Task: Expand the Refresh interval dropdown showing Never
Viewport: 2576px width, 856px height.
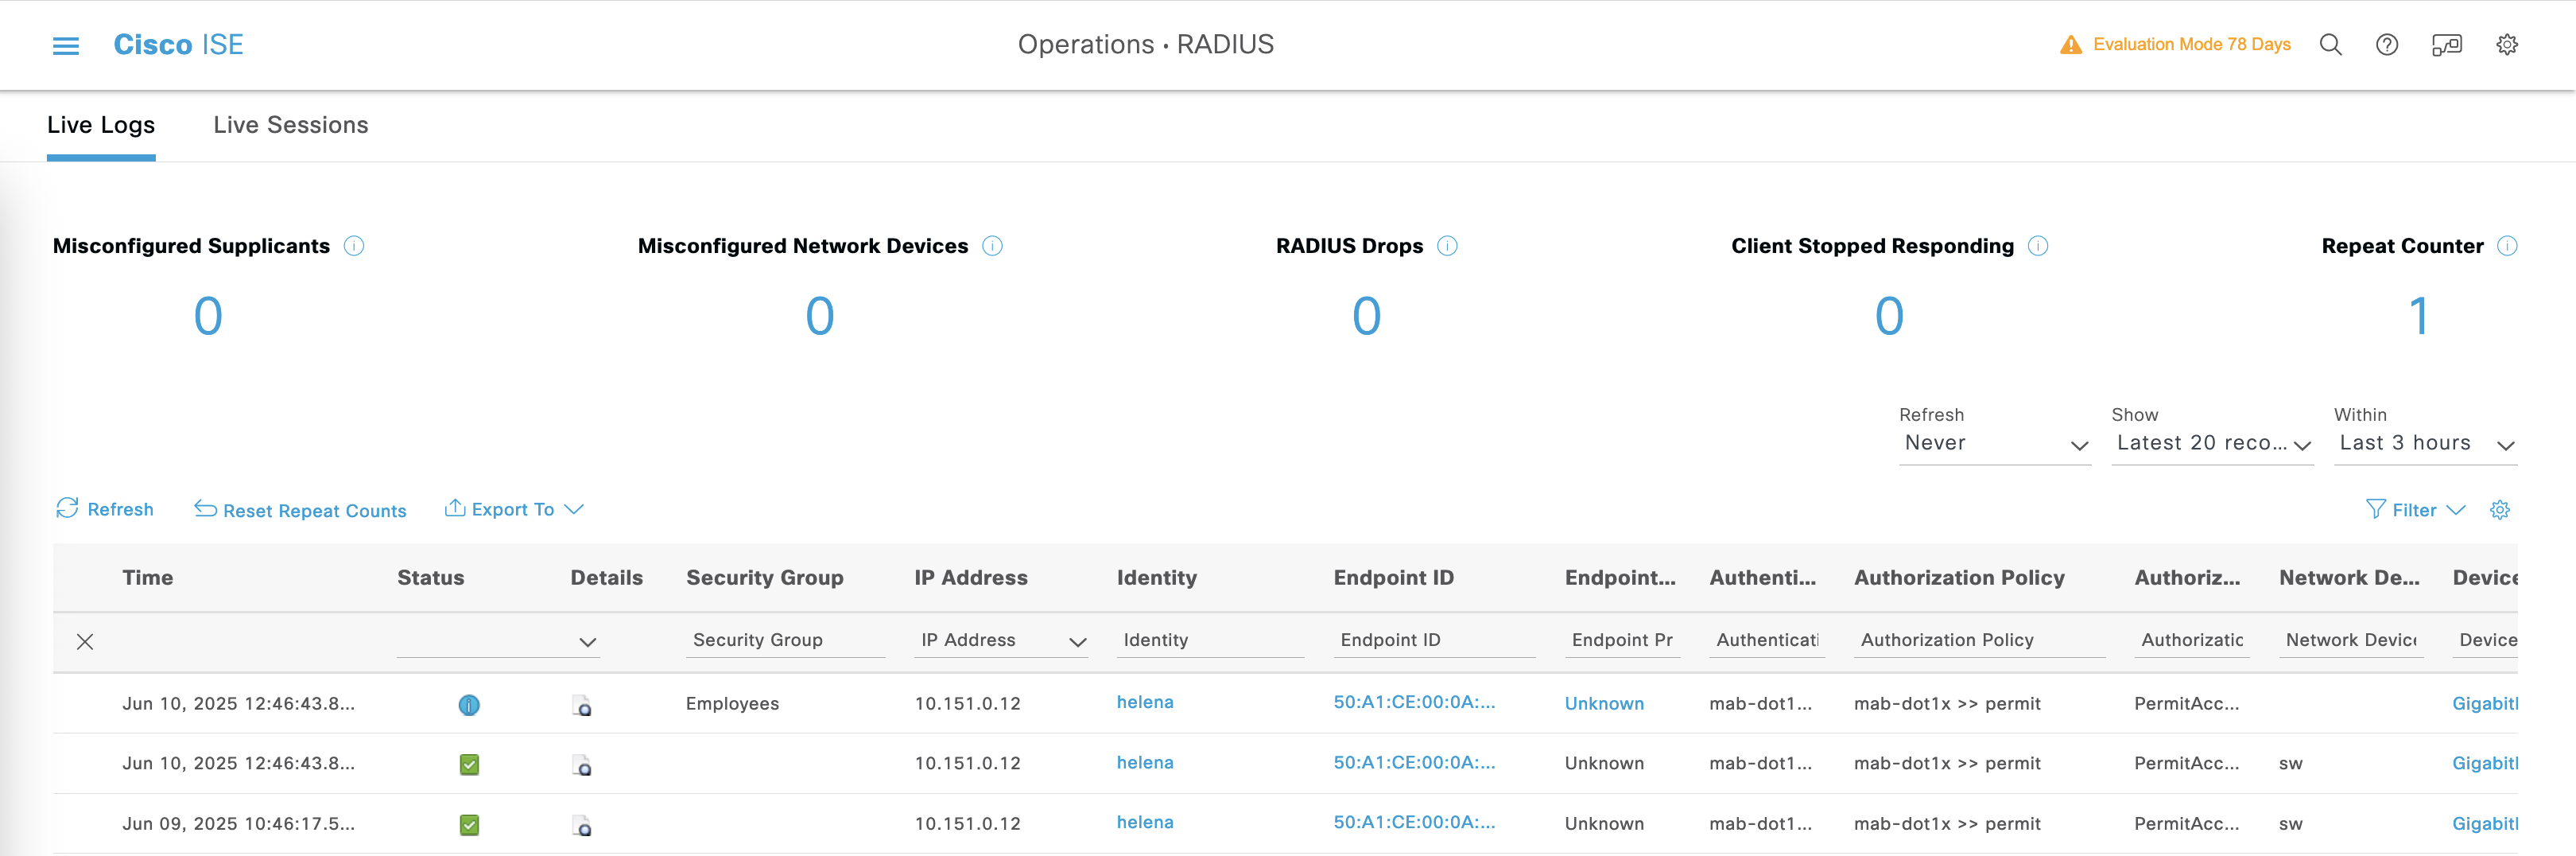Action: (x=1993, y=444)
